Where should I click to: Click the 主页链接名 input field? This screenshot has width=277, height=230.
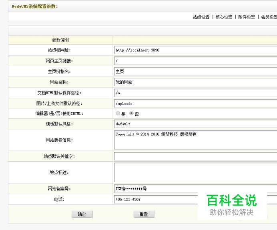(x=196, y=71)
